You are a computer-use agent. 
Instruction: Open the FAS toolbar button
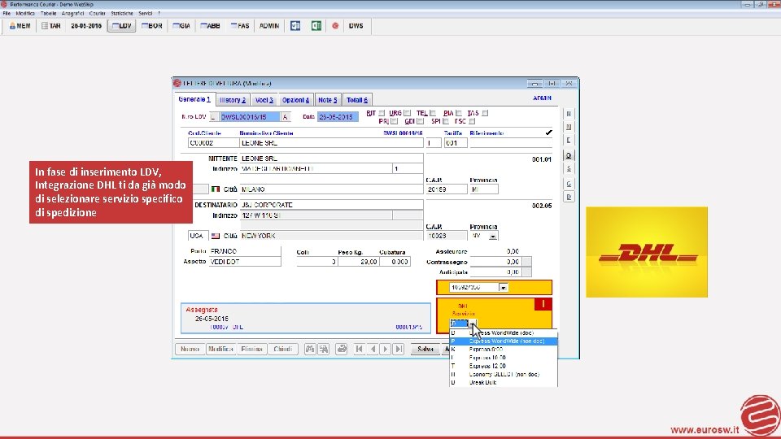pos(240,26)
